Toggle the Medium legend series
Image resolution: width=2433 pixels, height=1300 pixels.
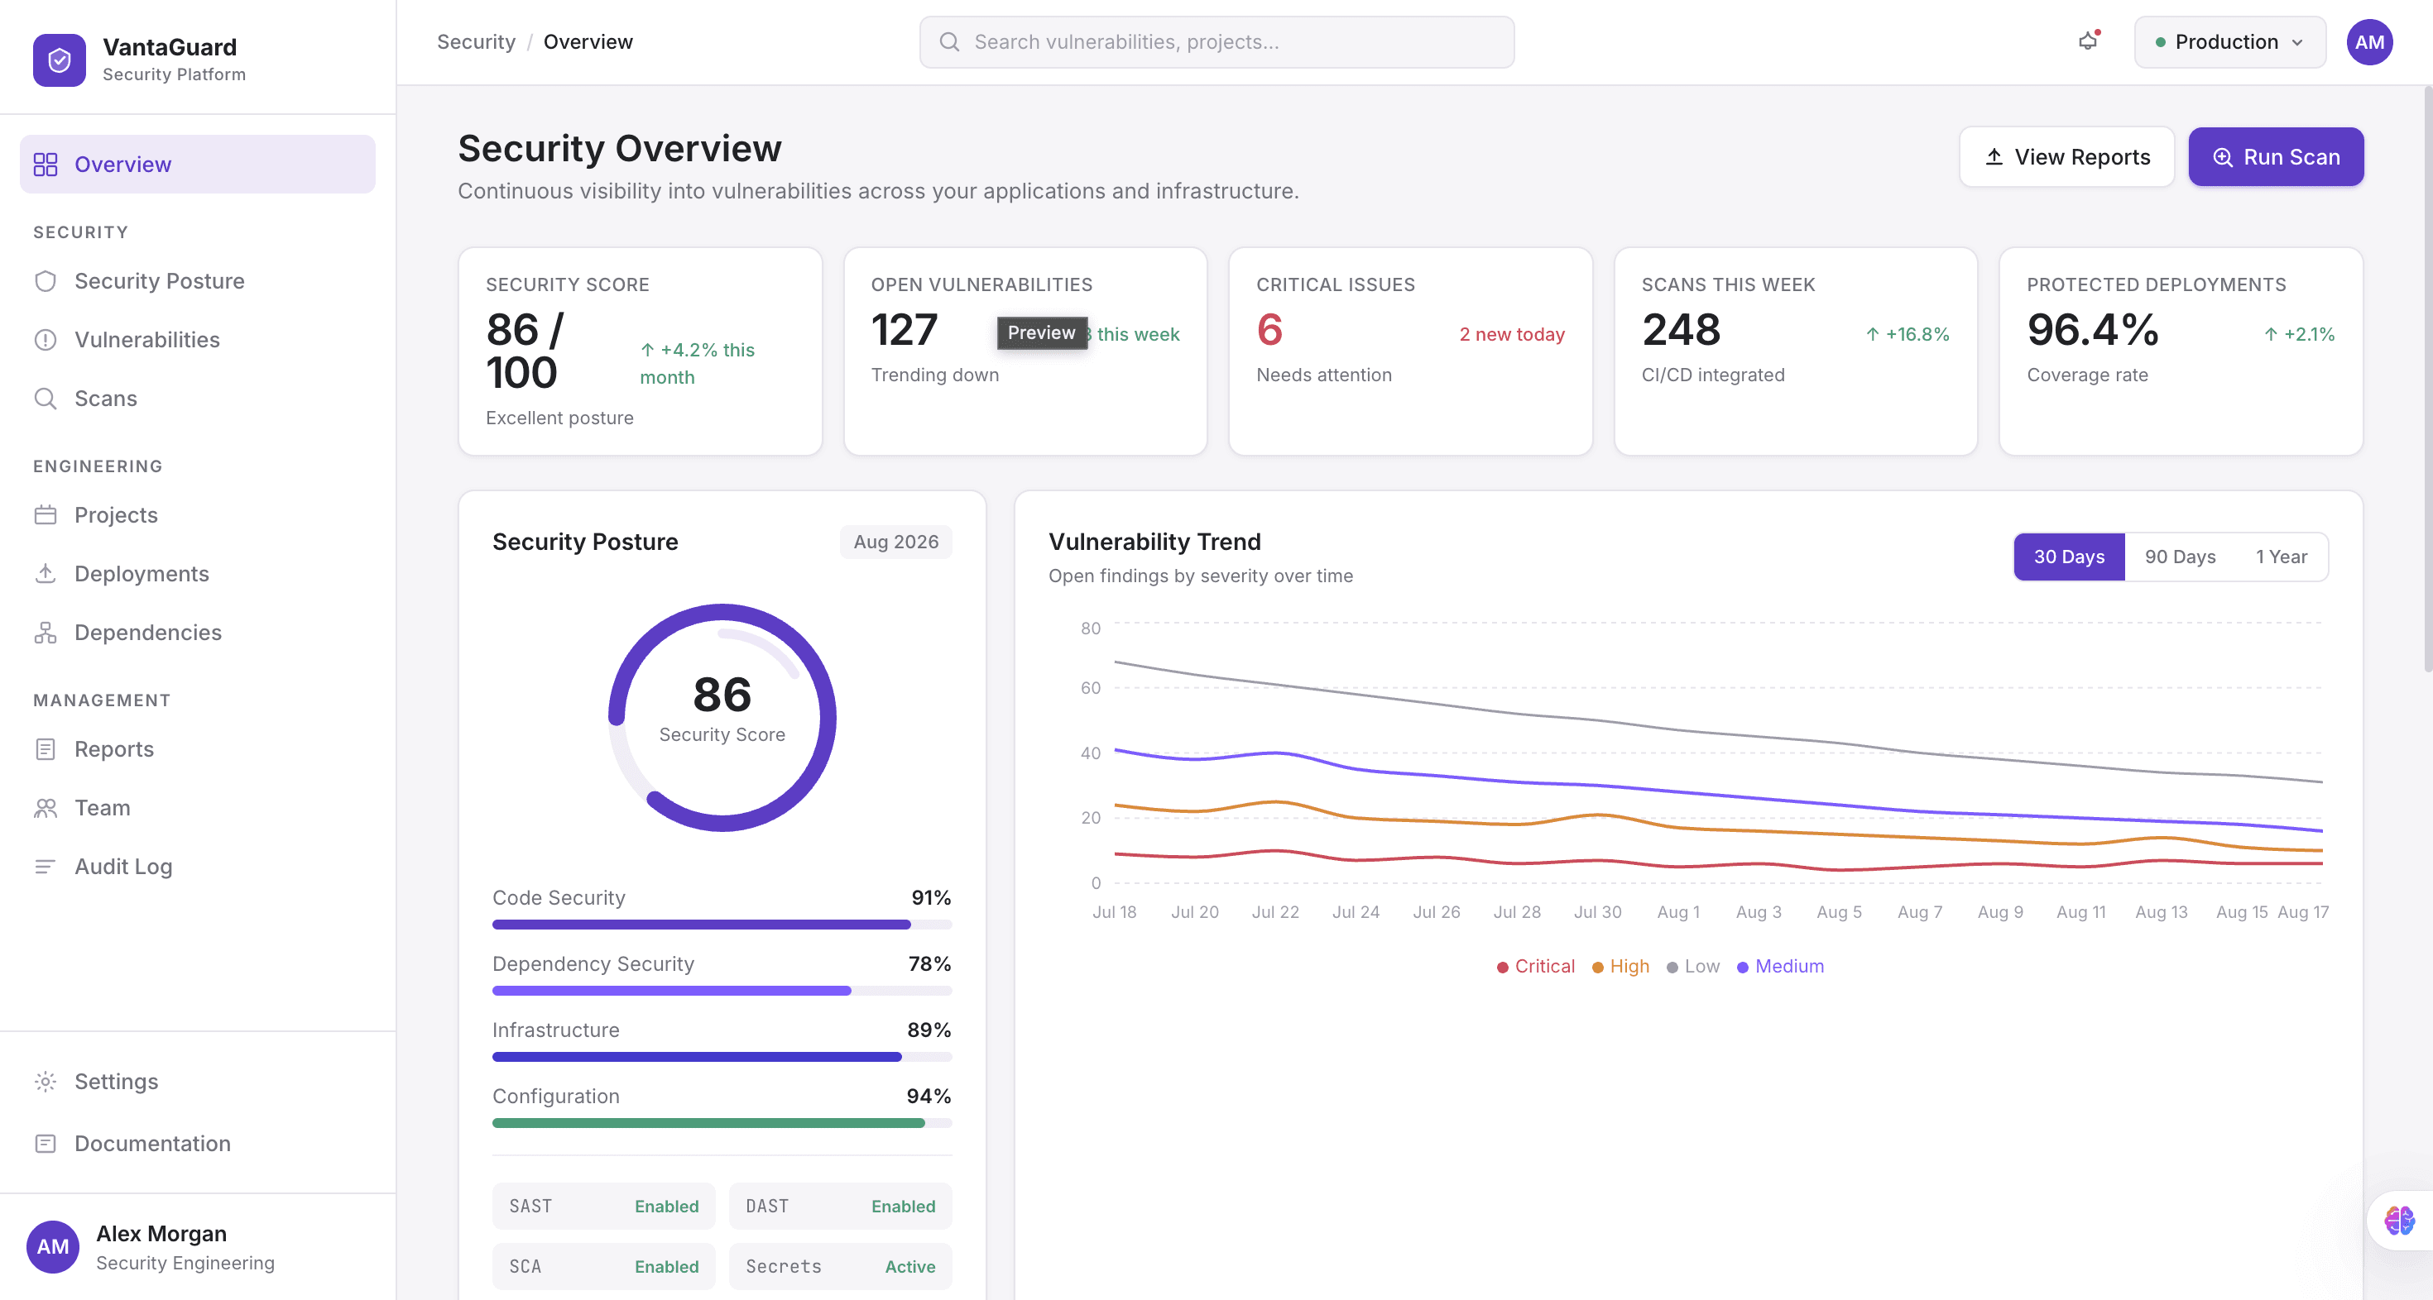tap(1780, 967)
